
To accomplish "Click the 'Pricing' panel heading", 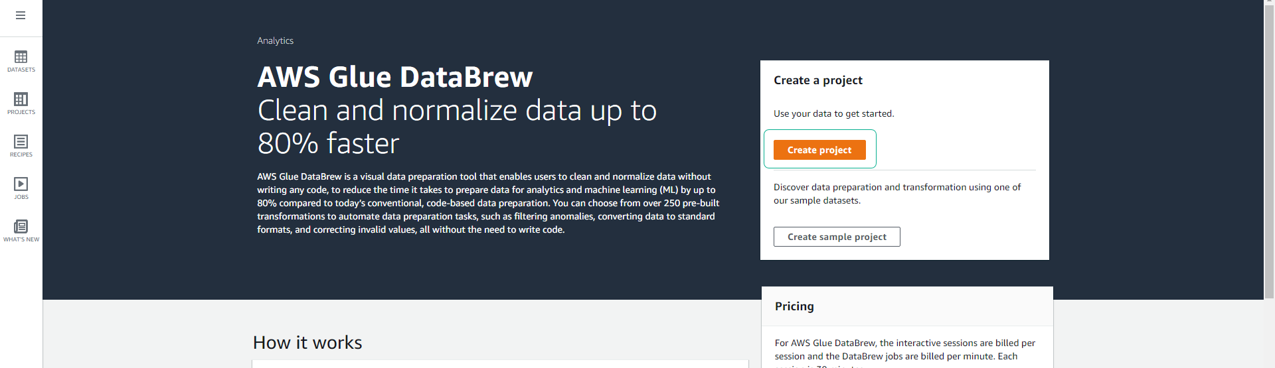I will pyautogui.click(x=794, y=306).
